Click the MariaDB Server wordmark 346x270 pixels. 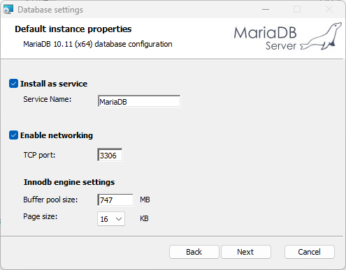(x=265, y=38)
